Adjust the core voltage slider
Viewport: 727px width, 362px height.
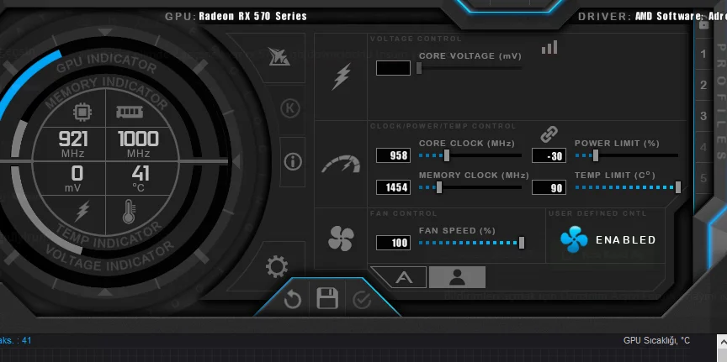[x=470, y=68]
